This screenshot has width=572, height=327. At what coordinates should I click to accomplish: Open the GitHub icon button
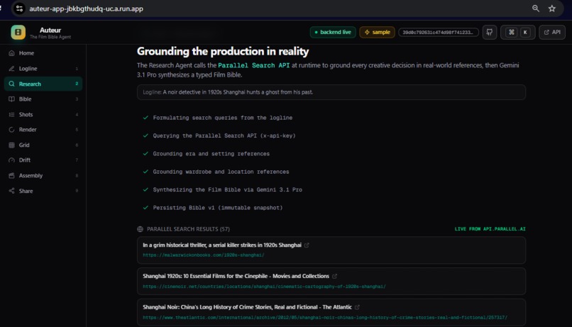[x=490, y=32]
